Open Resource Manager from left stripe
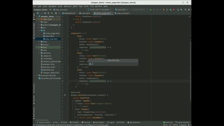 point(34,31)
